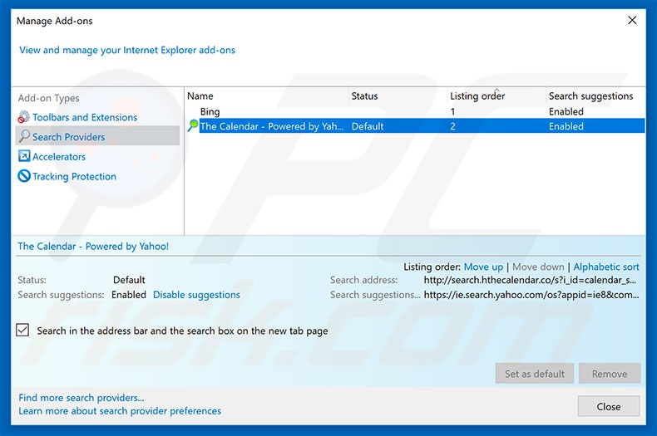The height and width of the screenshot is (436, 657).
Task: Click the Toolbars and Extensions gear icon
Action: pos(23,117)
